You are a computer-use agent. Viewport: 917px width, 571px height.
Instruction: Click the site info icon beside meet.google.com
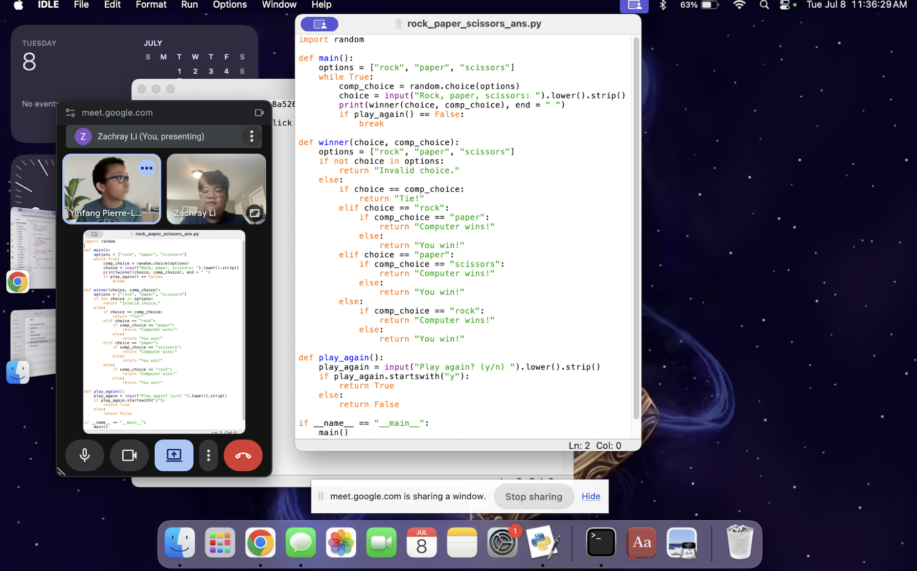(x=70, y=113)
